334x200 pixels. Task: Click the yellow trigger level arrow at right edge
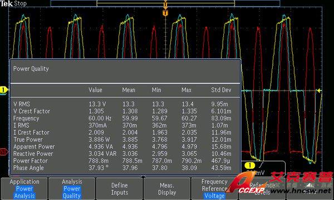(x=319, y=91)
